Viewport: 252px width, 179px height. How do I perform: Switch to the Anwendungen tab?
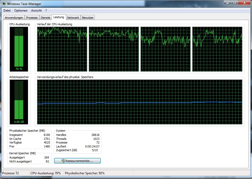[x=14, y=18]
